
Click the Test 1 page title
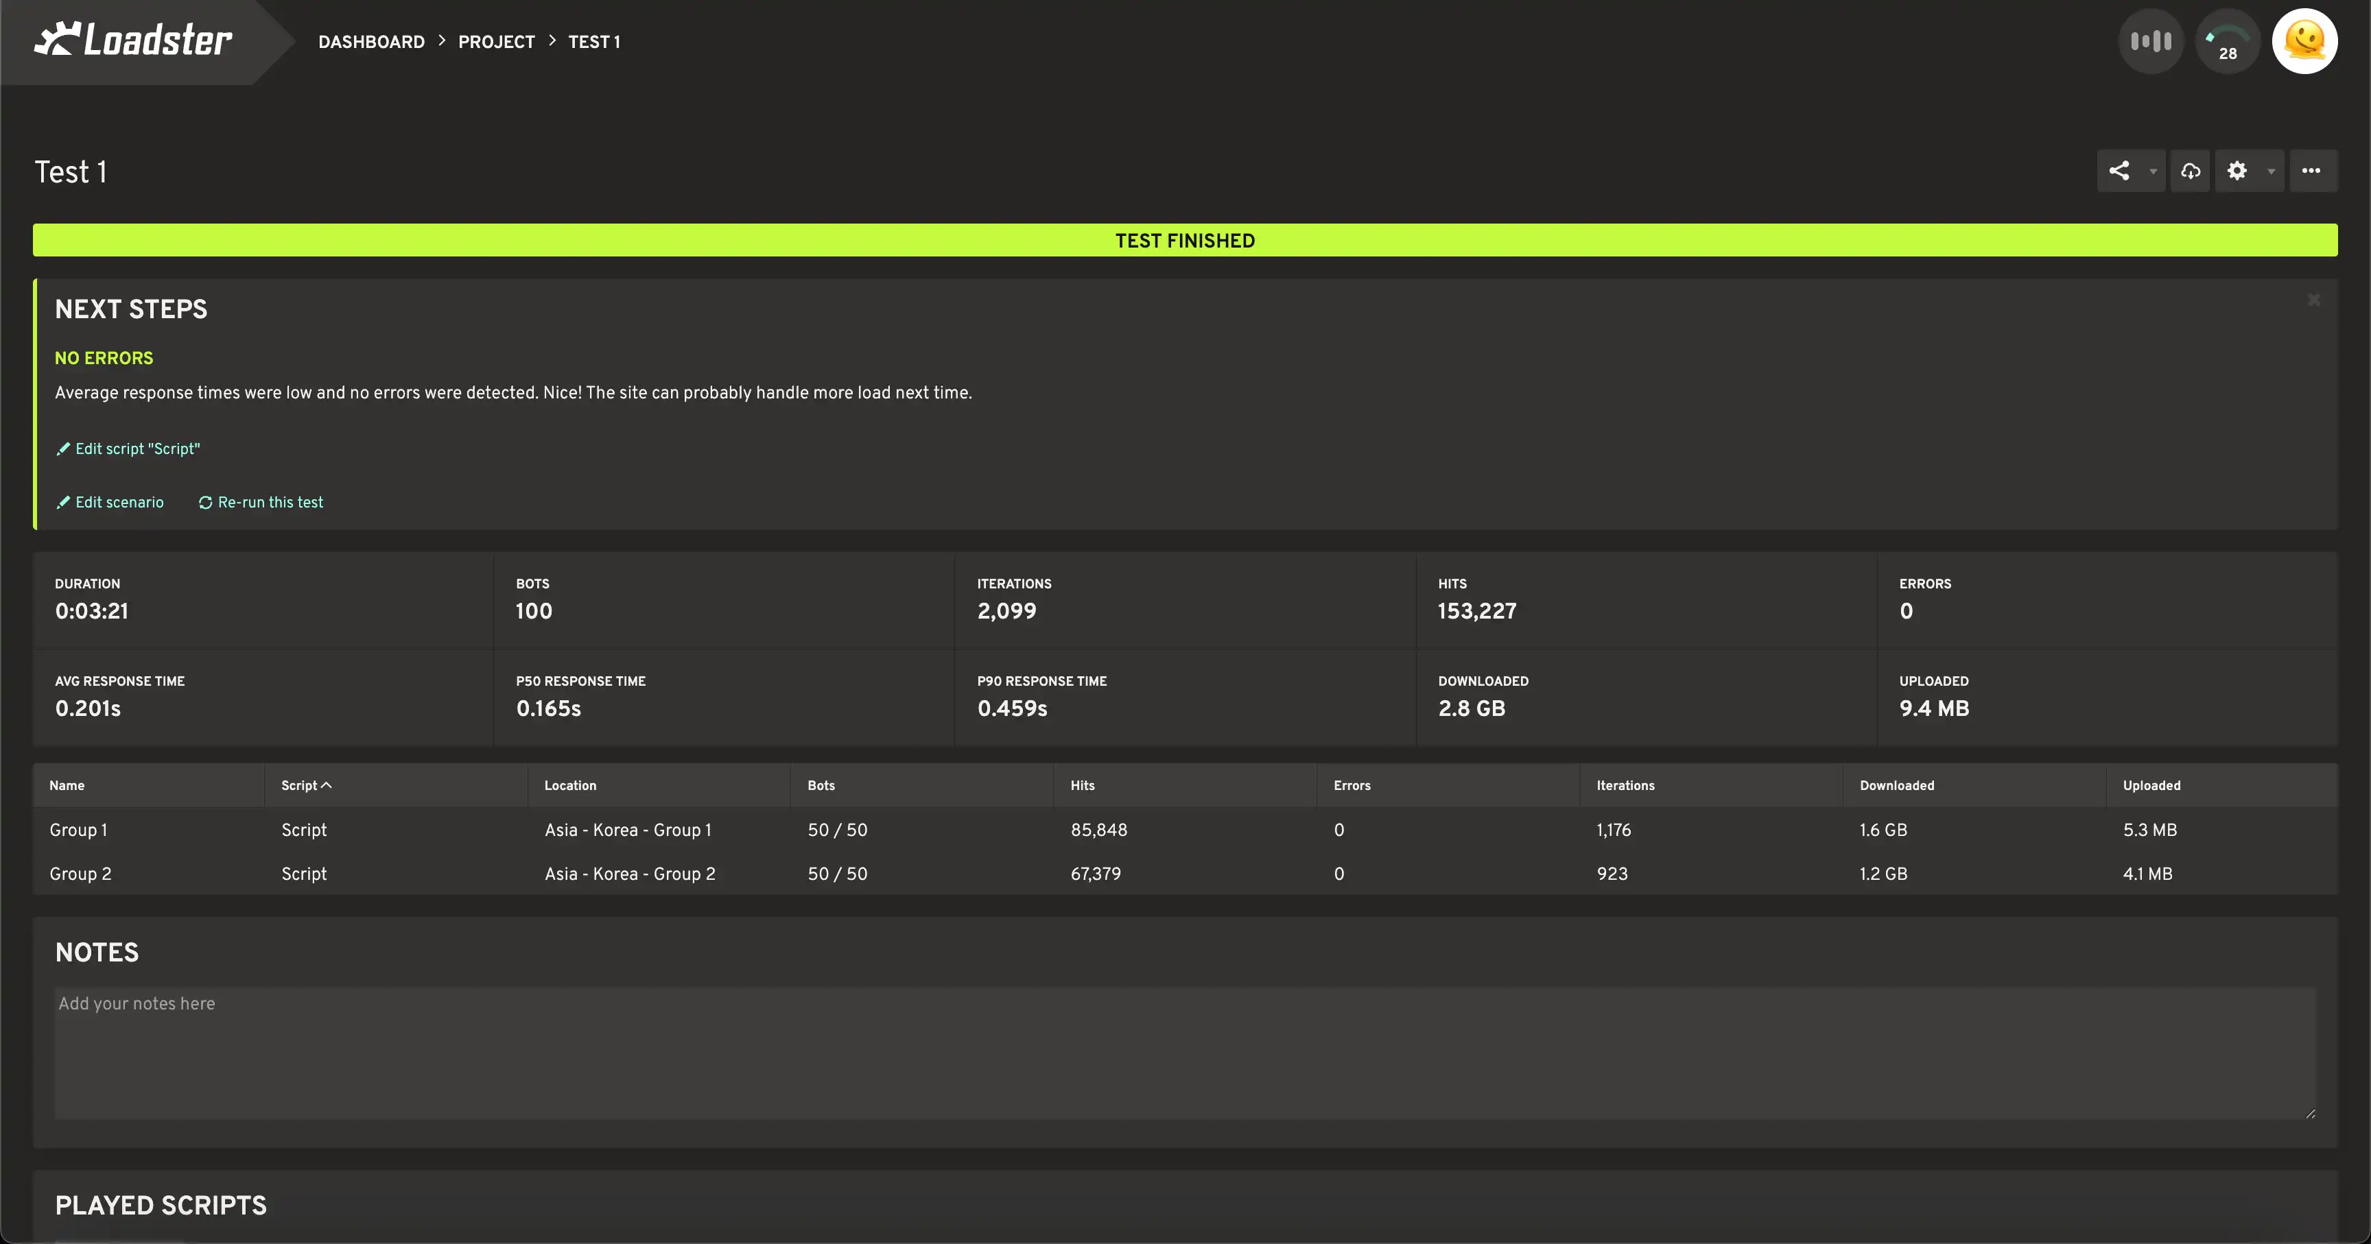coord(71,172)
